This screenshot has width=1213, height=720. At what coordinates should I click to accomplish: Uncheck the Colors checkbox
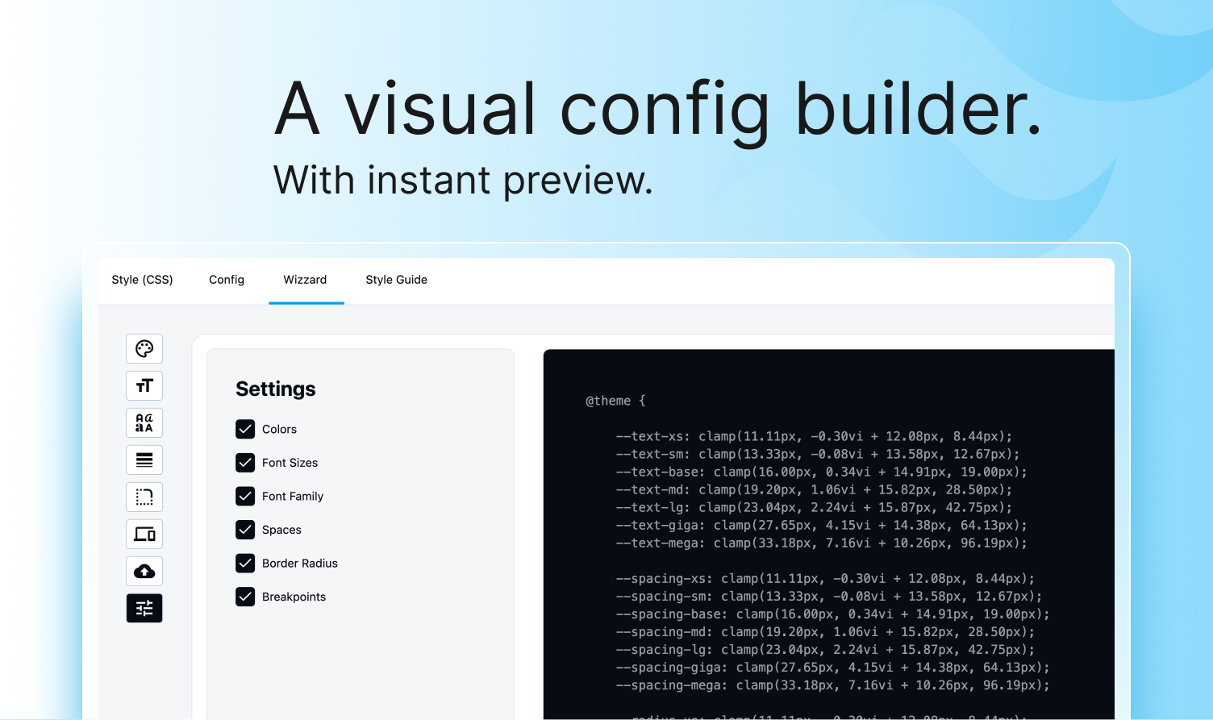pyautogui.click(x=245, y=429)
